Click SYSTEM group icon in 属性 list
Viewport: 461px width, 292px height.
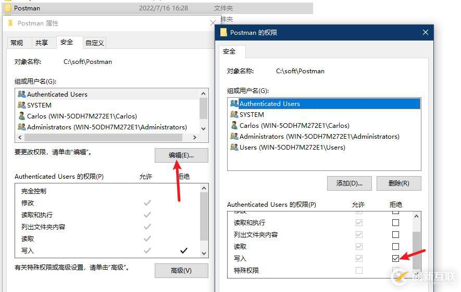point(22,105)
